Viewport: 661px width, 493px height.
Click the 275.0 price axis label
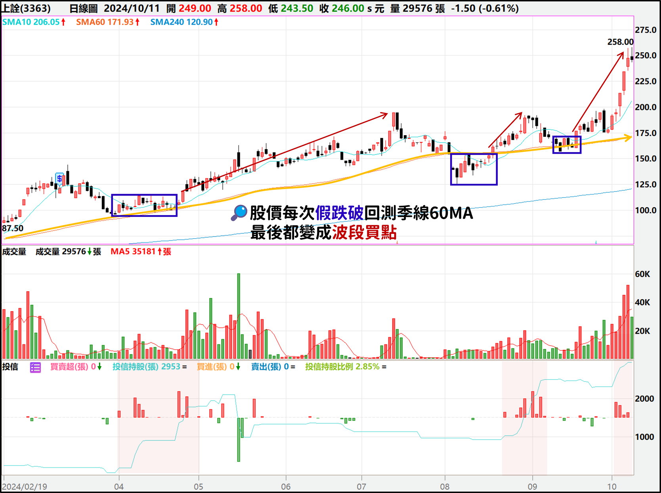(x=646, y=30)
